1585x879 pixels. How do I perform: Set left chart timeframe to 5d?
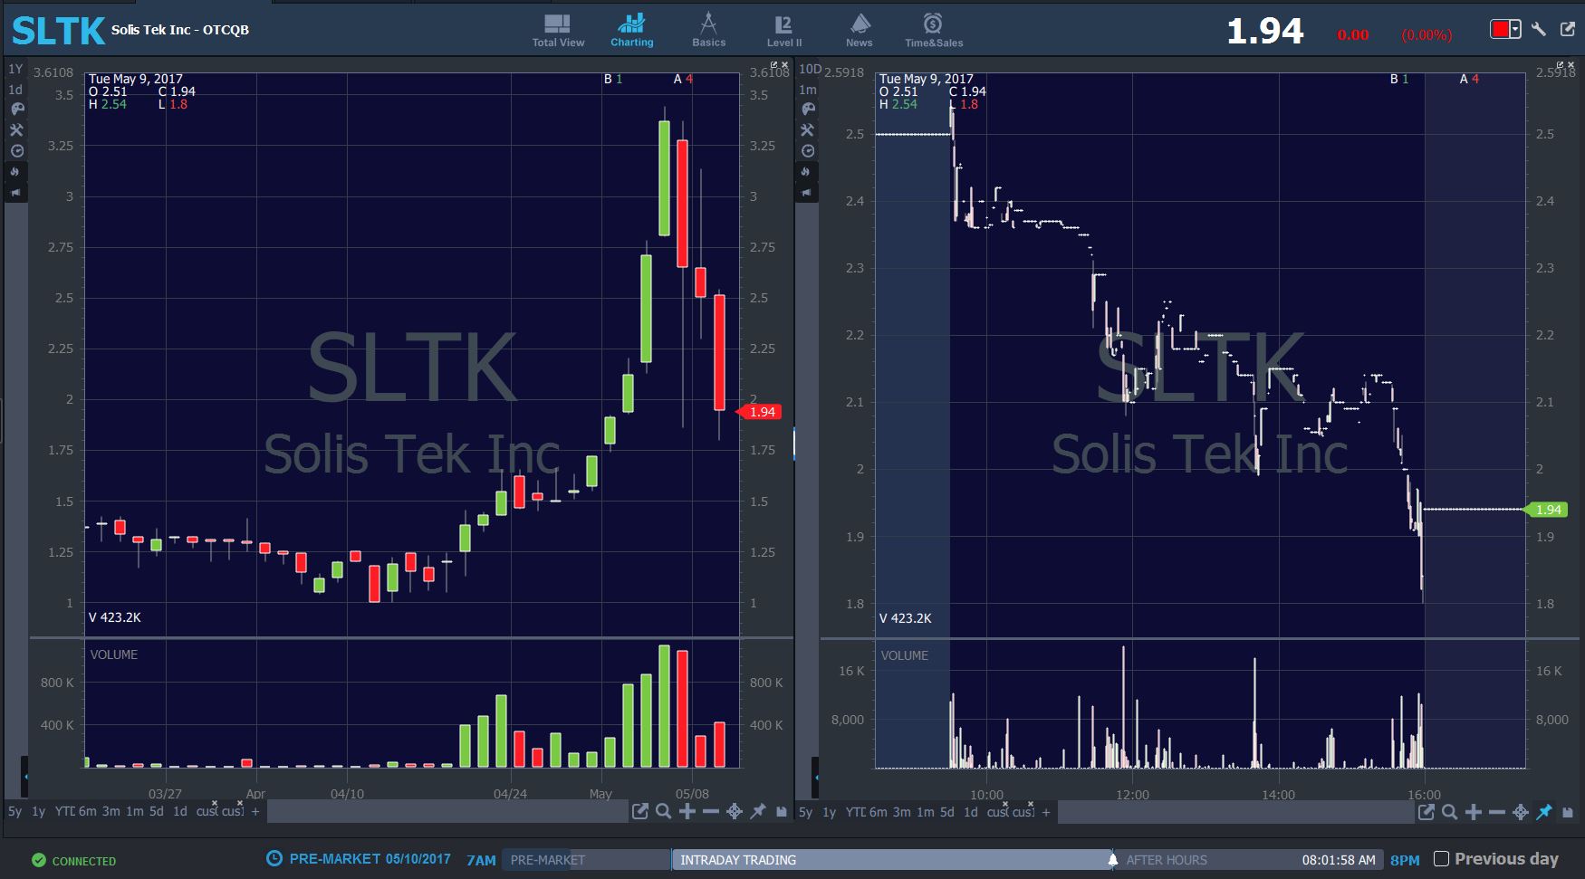coord(157,811)
